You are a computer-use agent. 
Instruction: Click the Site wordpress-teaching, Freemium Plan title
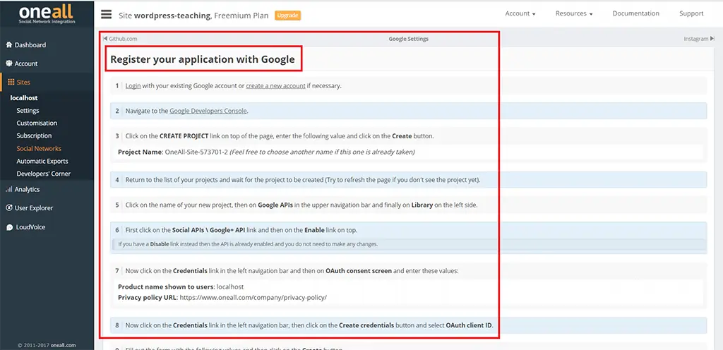[193, 16]
